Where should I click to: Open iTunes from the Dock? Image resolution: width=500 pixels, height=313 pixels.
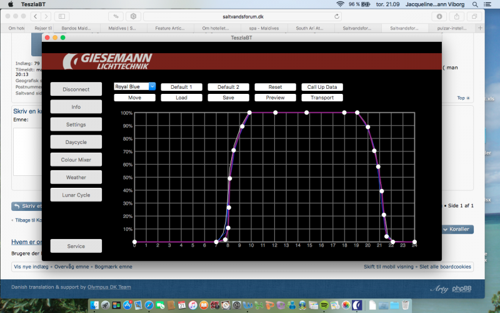point(192,305)
